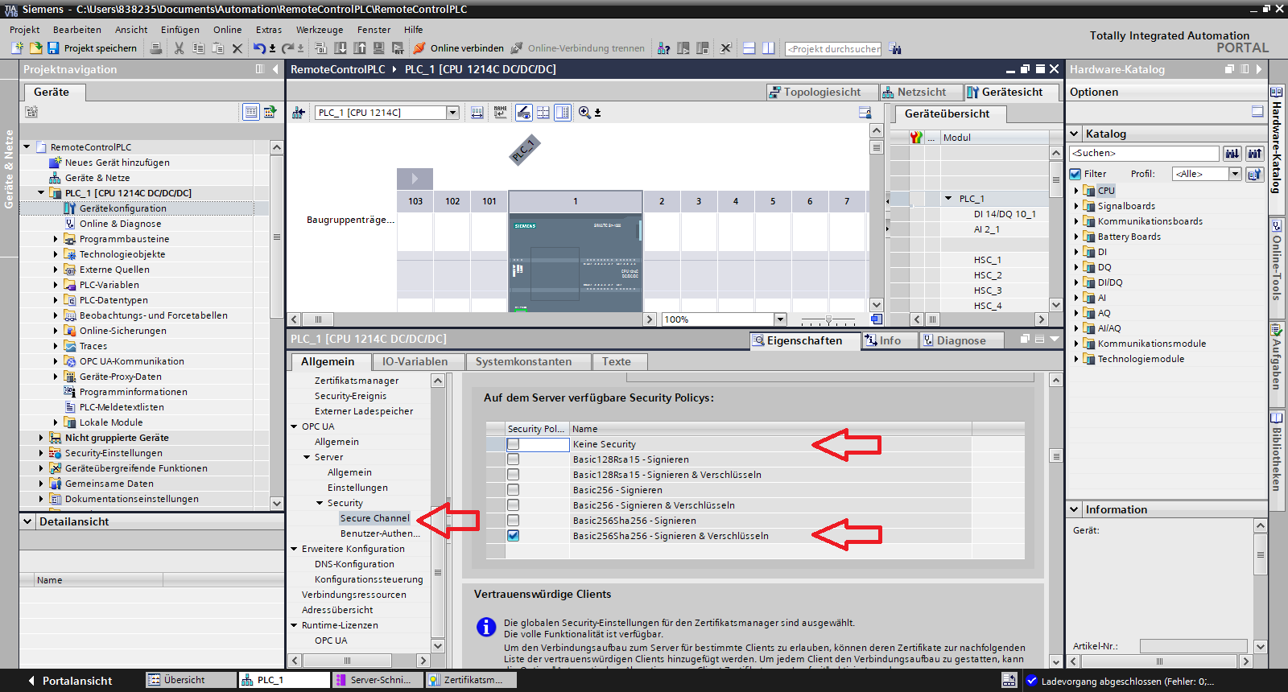Show accessible devices icon
This screenshot has width=1288, height=692.
point(663,48)
